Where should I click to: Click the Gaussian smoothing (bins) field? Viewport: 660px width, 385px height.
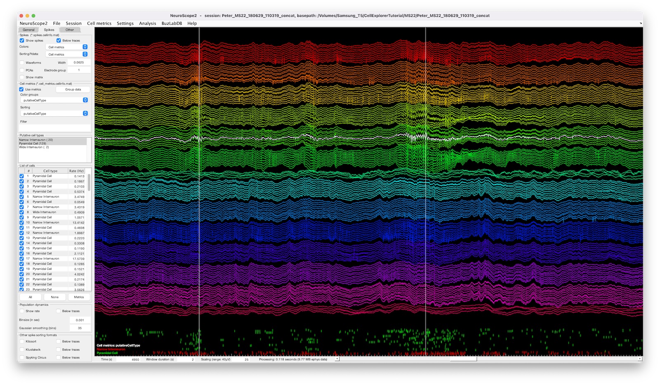point(80,328)
